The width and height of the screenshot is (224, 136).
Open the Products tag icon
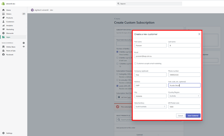[3, 18]
